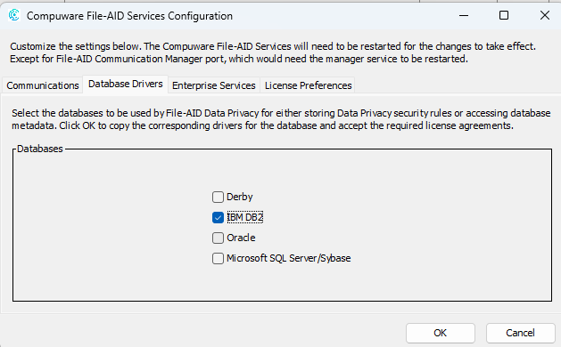Screen dimensions: 561x347
Task: Switch to the Communications tab
Action: point(43,85)
